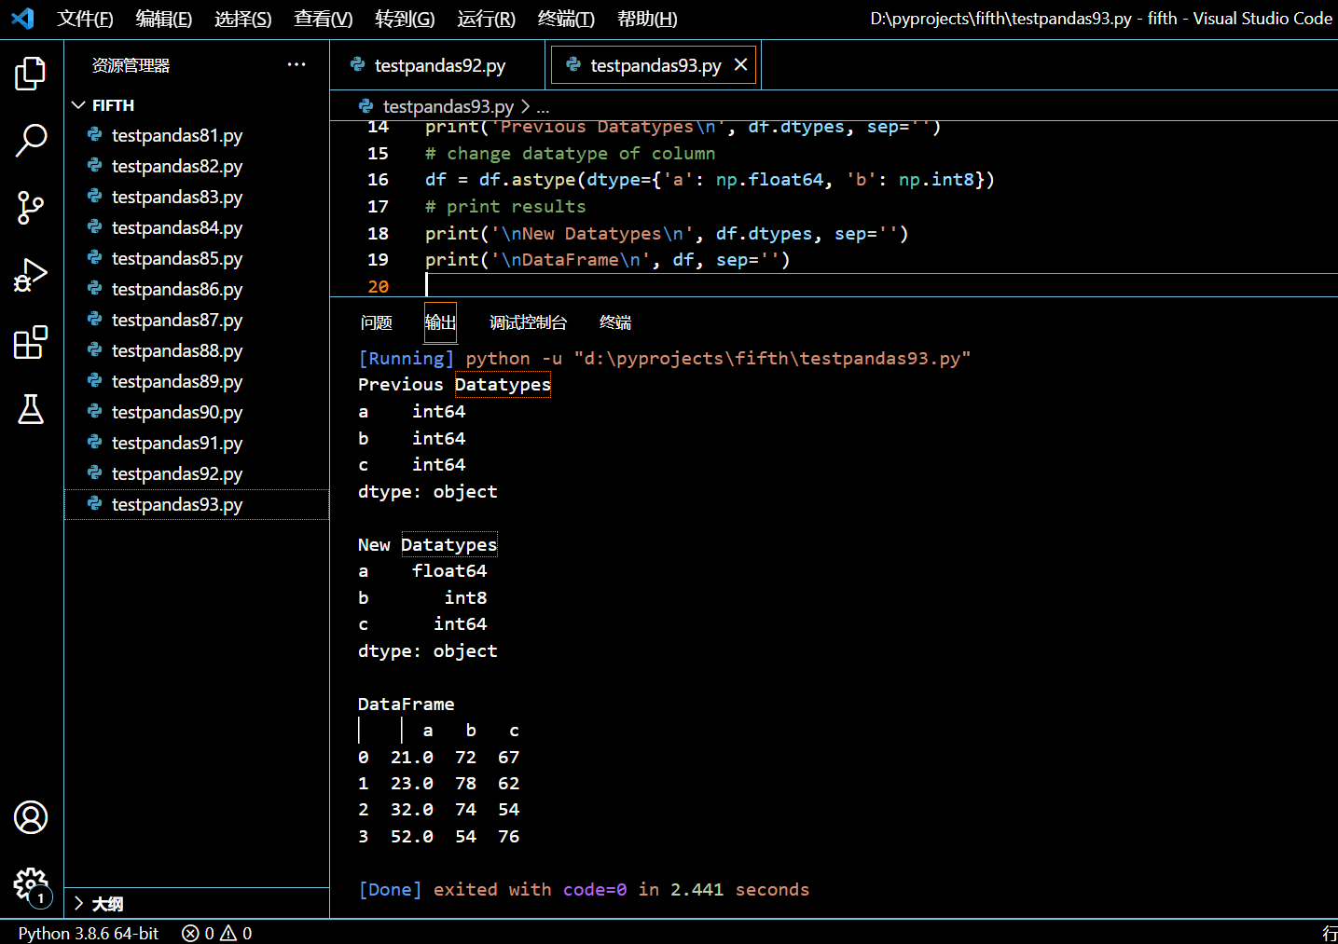Open the 查看(V) menu
Viewport: 1338px width, 944px height.
(x=323, y=19)
